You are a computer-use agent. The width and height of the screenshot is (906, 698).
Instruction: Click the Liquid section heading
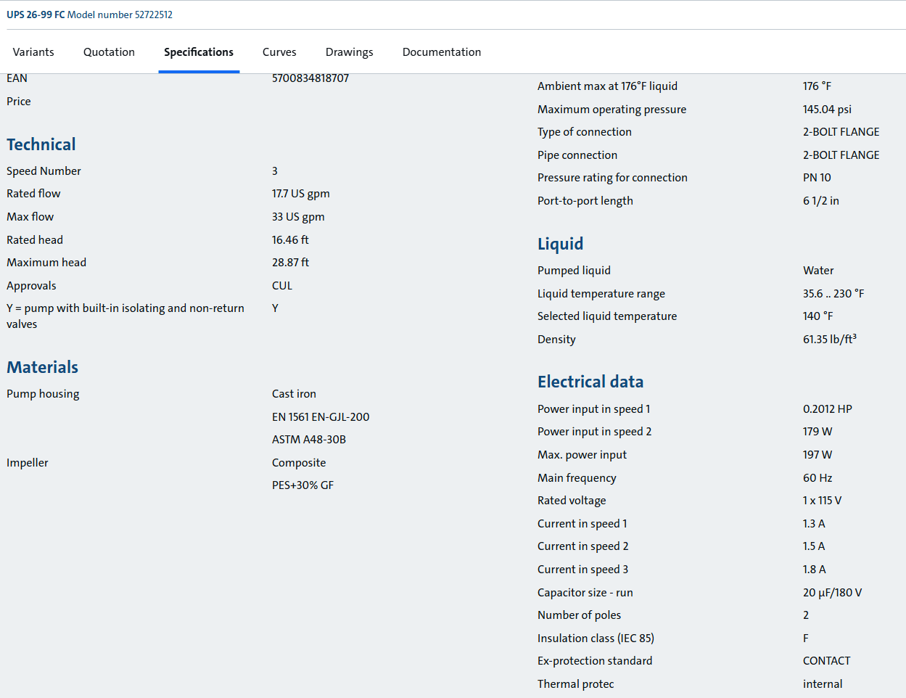(x=561, y=244)
